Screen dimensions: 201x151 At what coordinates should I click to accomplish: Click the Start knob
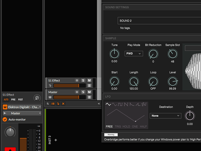(114, 82)
